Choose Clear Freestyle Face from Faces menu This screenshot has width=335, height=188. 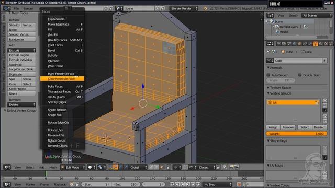coord(62,79)
